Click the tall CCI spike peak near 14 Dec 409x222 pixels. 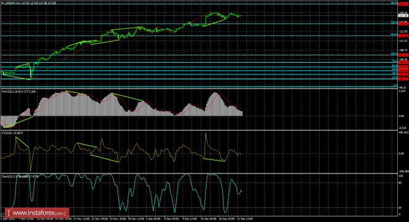[206, 133]
